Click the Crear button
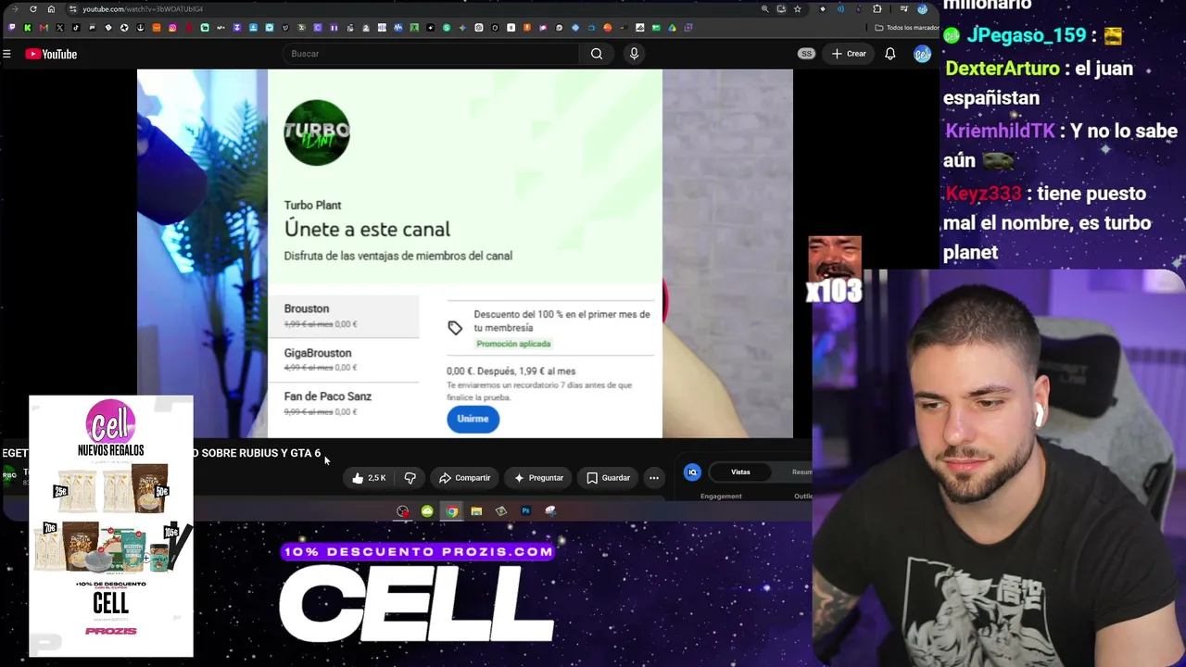1186x667 pixels. pyautogui.click(x=849, y=54)
